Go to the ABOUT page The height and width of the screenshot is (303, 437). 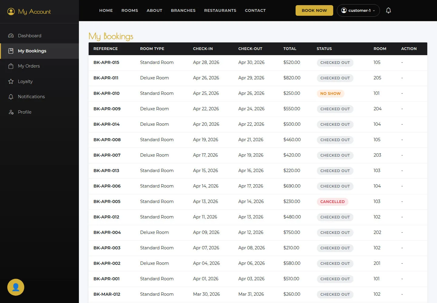pyautogui.click(x=154, y=11)
